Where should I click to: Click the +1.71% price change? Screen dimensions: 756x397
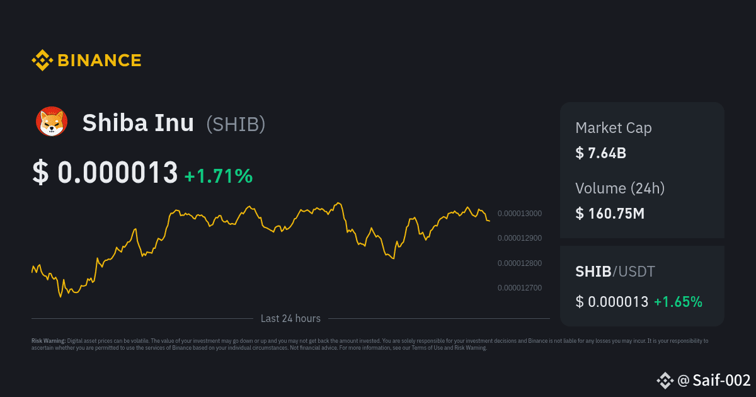pyautogui.click(x=219, y=176)
